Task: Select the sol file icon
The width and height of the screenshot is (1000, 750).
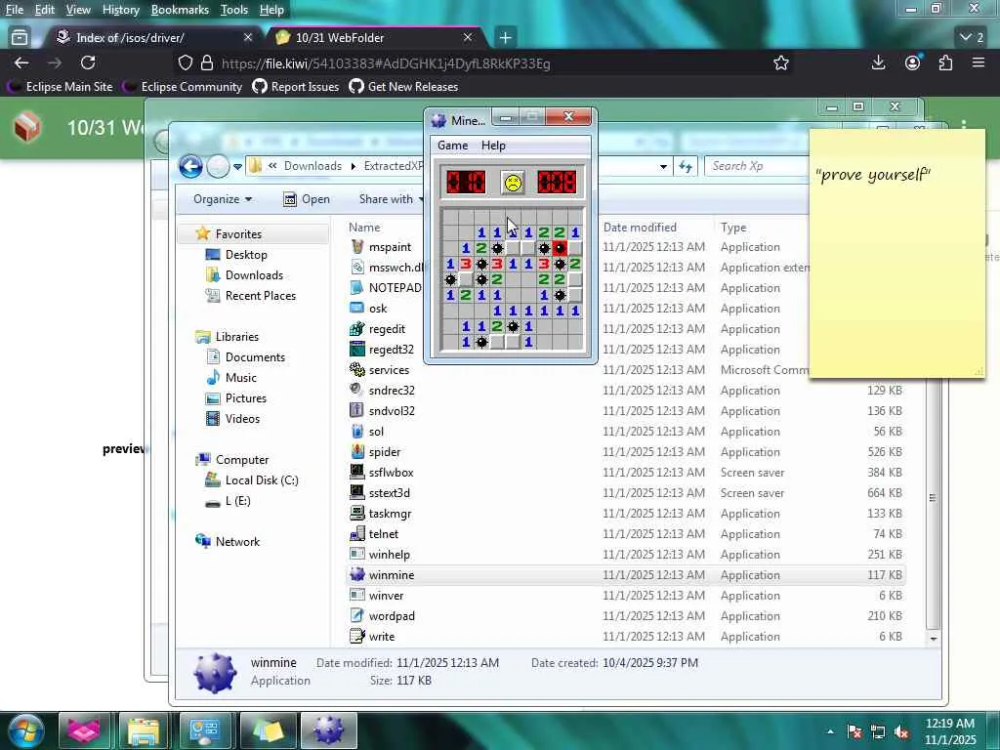Action: point(357,431)
